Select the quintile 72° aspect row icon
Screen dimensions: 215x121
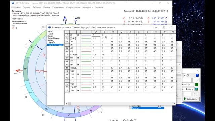67,61
